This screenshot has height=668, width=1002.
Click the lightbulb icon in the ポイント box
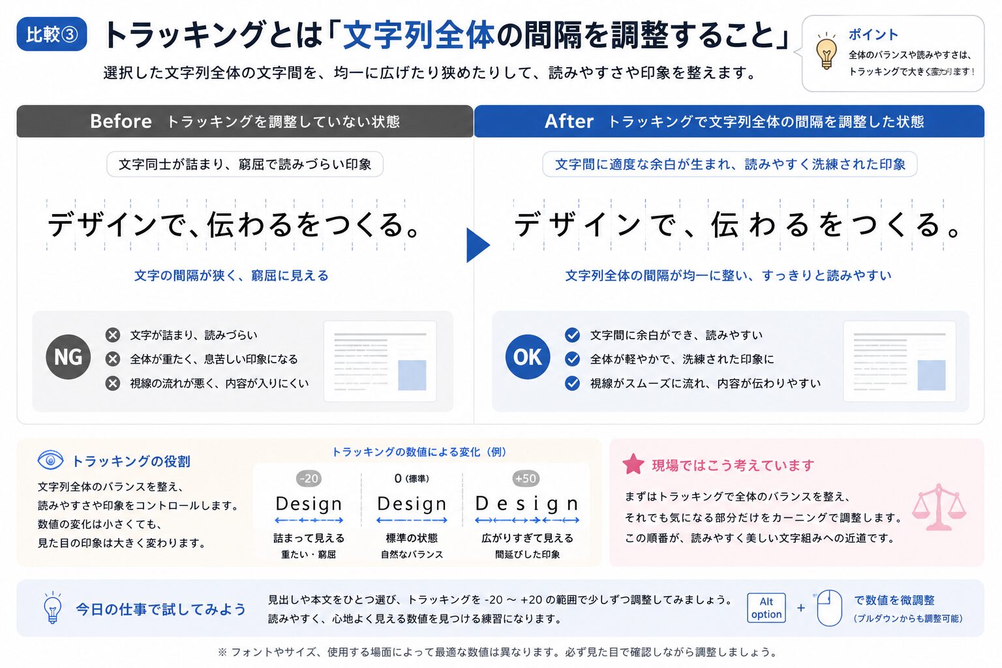pyautogui.click(x=827, y=51)
